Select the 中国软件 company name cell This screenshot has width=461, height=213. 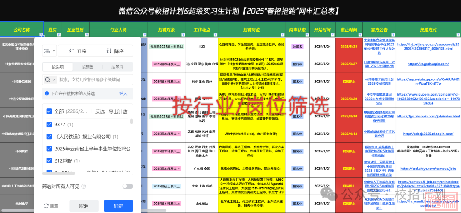[x=17, y=152]
